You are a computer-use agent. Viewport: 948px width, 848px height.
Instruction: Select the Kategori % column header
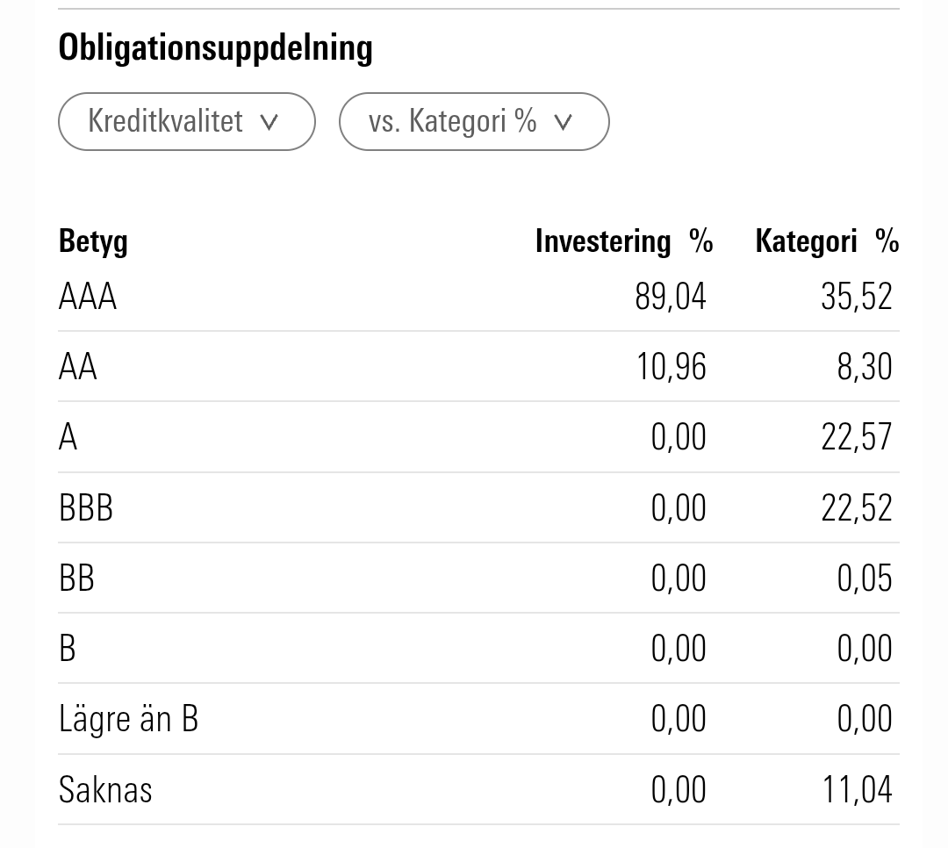click(826, 241)
